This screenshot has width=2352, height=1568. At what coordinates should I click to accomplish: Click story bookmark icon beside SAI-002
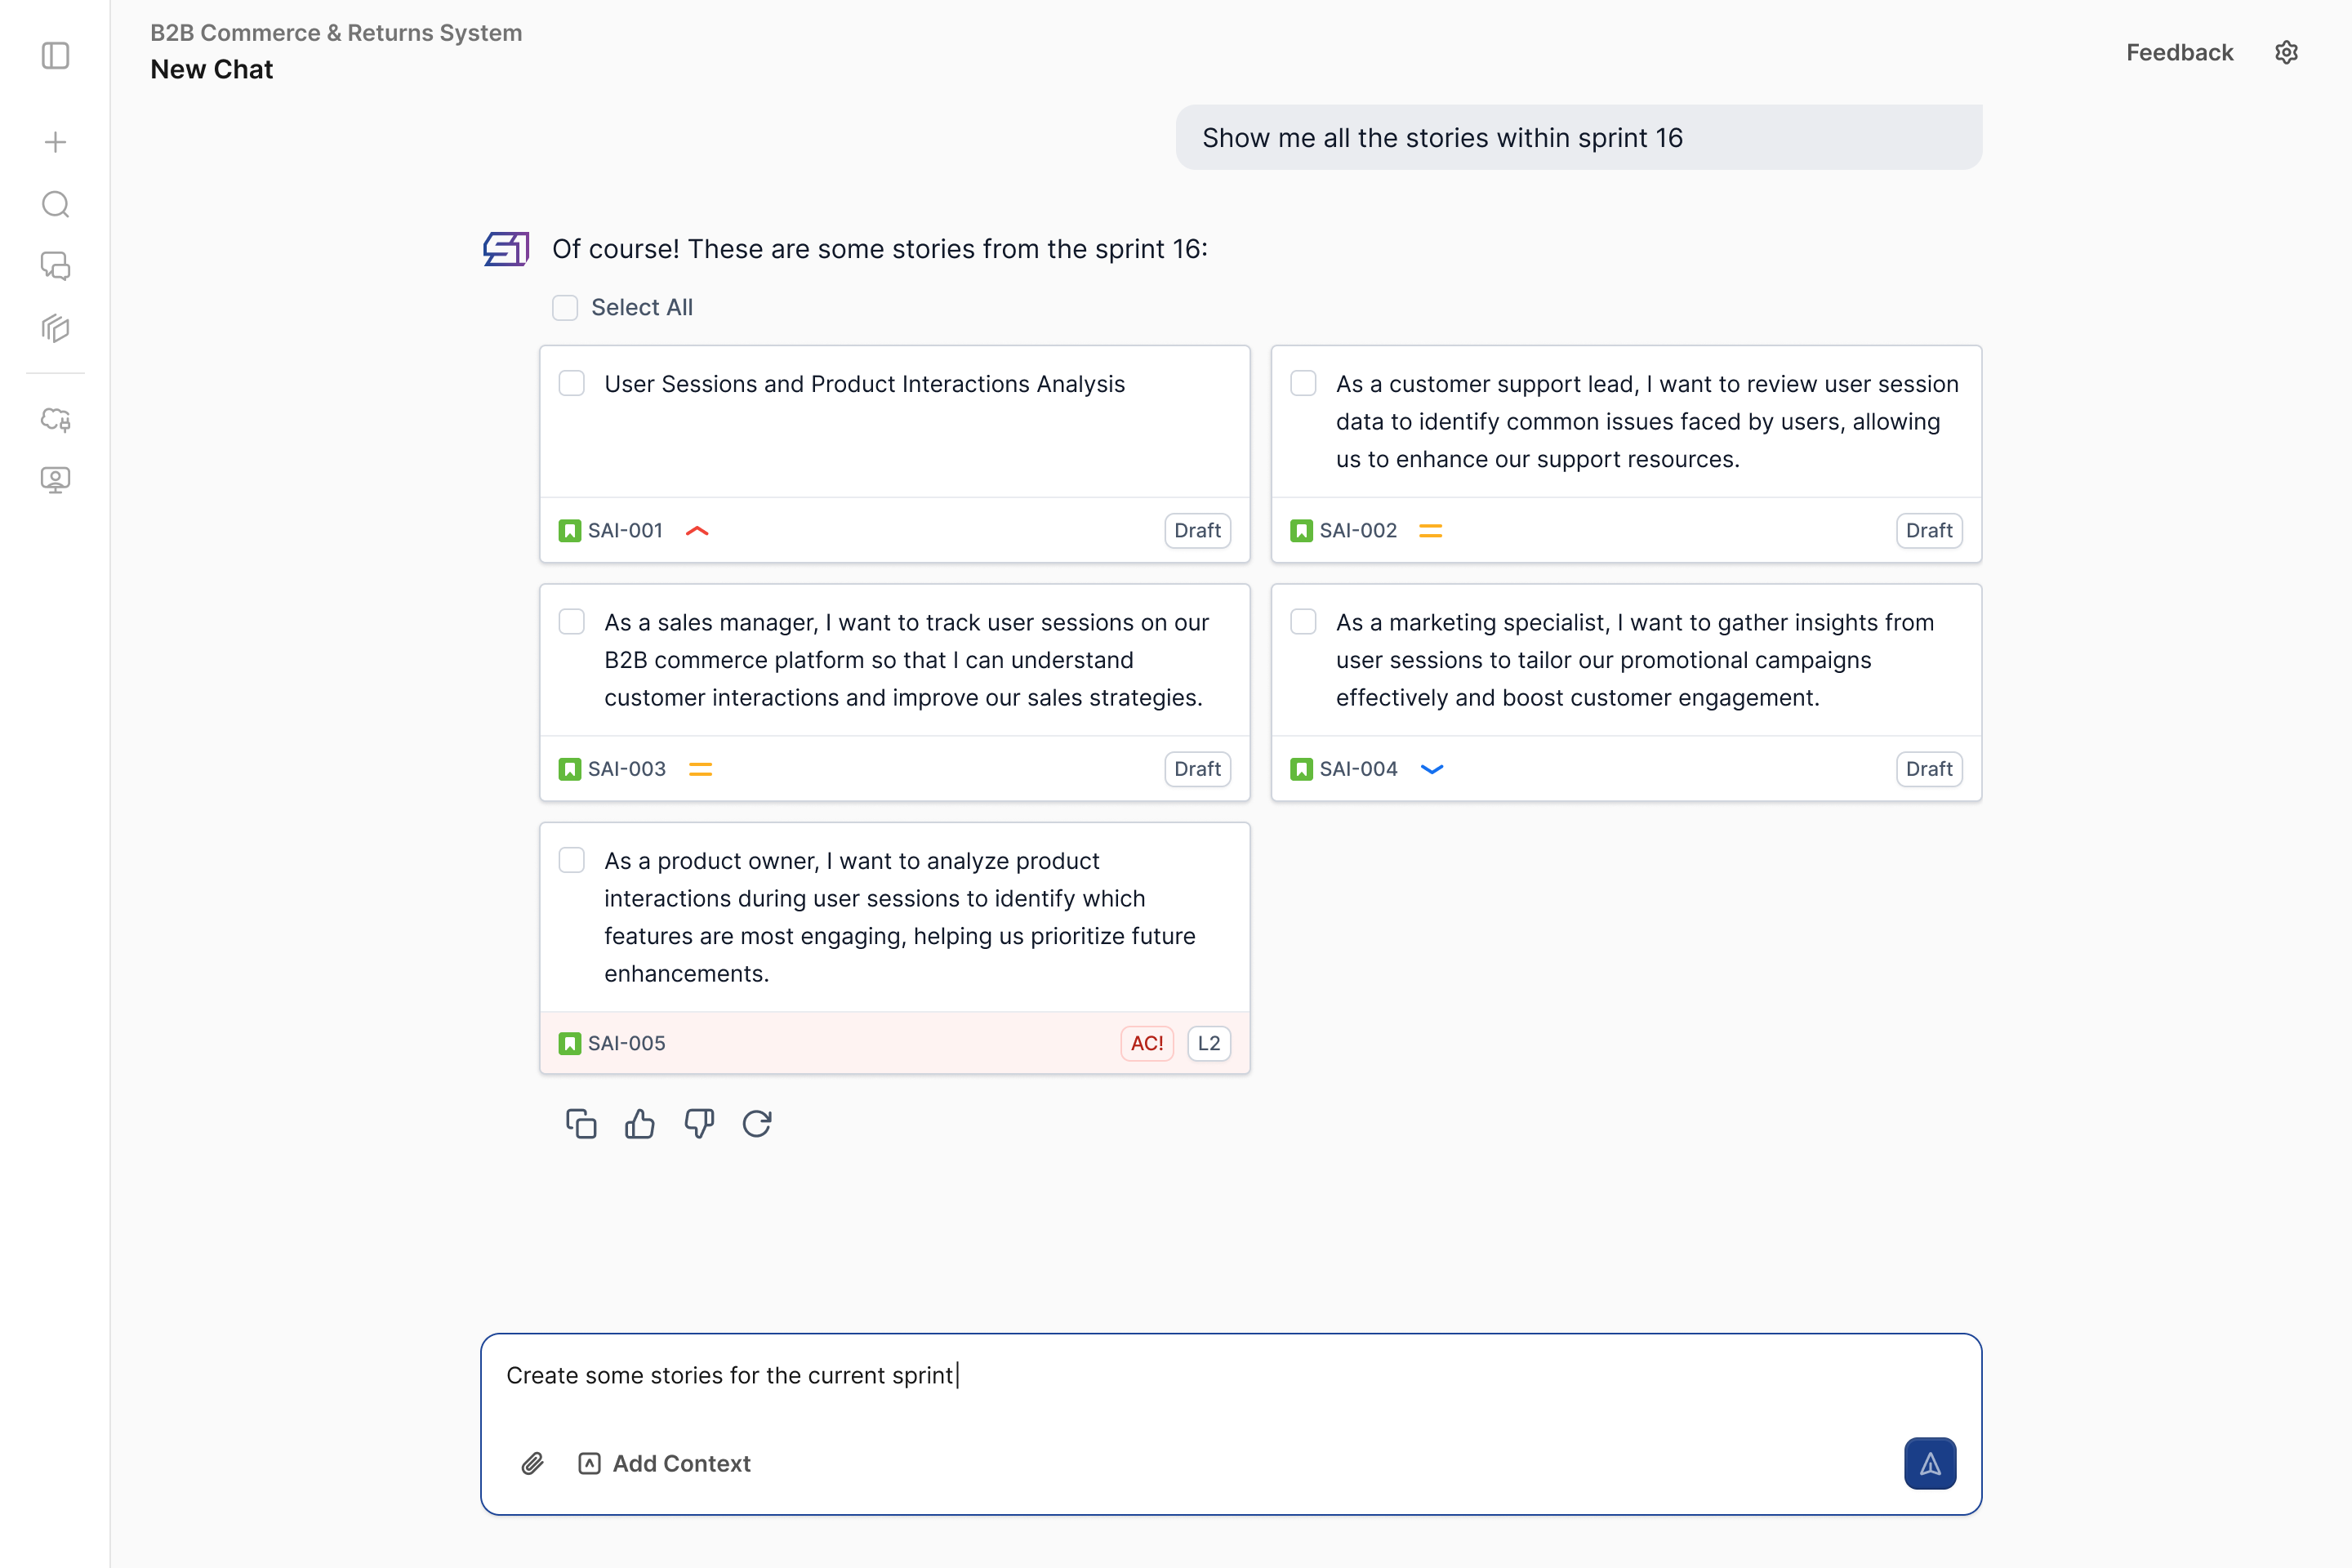1302,531
